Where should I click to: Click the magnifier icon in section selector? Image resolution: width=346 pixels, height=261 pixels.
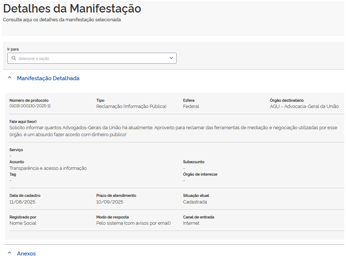pos(14,58)
